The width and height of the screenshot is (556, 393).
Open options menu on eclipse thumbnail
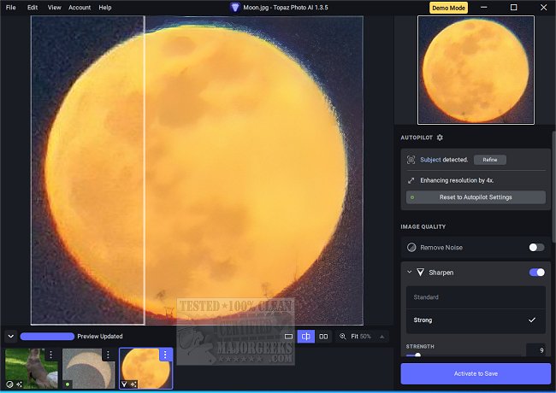[x=108, y=354]
